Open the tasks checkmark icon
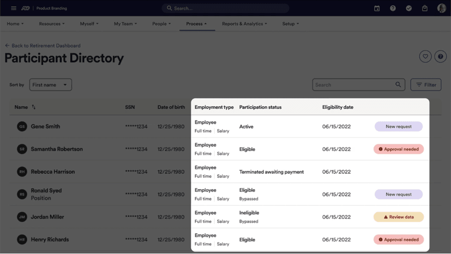This screenshot has height=254, width=451. (409, 8)
